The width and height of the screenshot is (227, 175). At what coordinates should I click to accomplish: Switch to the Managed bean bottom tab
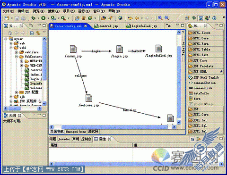click(x=76, y=132)
